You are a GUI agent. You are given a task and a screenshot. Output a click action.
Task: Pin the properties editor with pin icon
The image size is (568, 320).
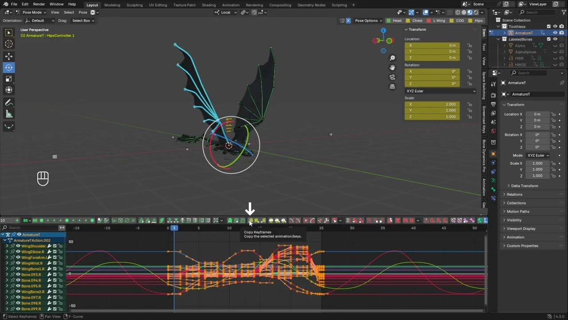point(562,83)
